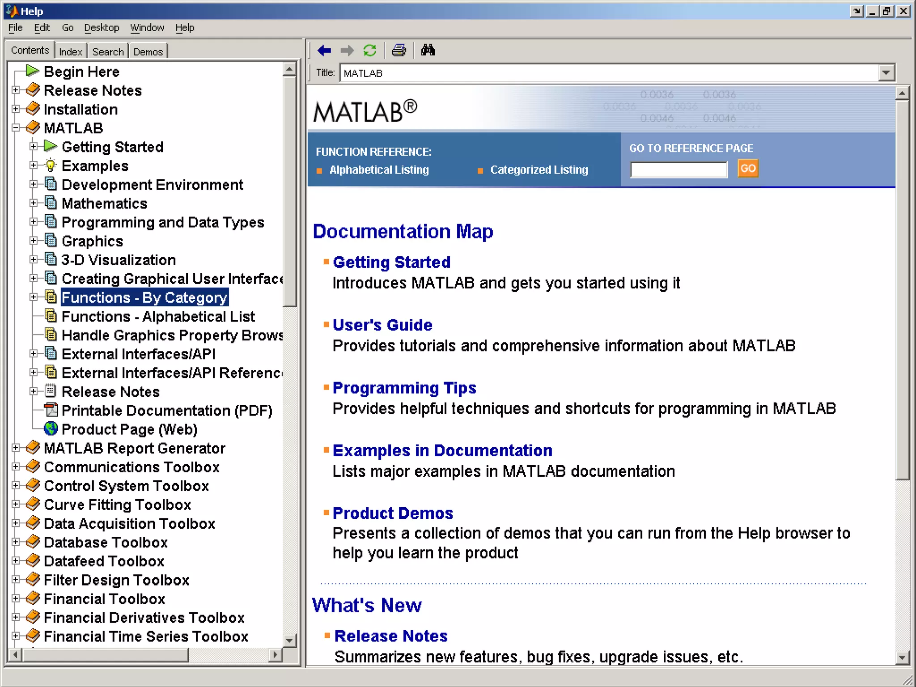Viewport: 916px width, 687px height.
Task: Click the orange GO button
Action: coord(748,169)
